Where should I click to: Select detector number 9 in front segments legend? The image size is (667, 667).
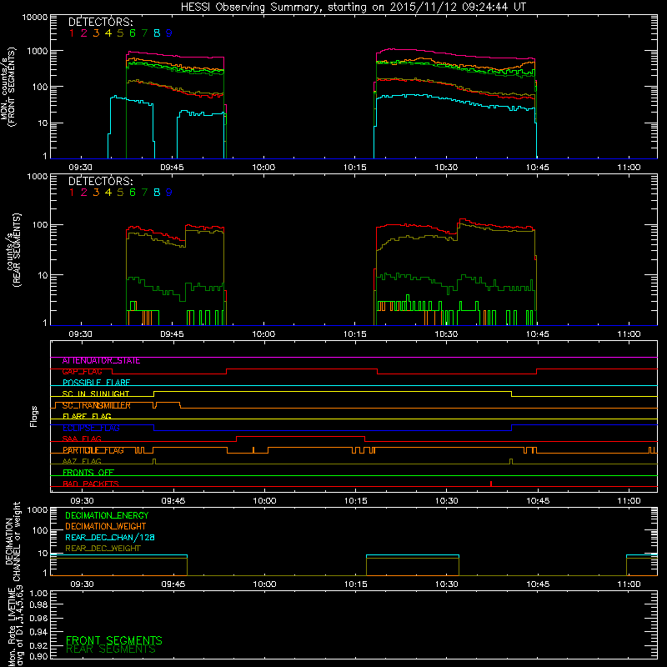point(169,33)
